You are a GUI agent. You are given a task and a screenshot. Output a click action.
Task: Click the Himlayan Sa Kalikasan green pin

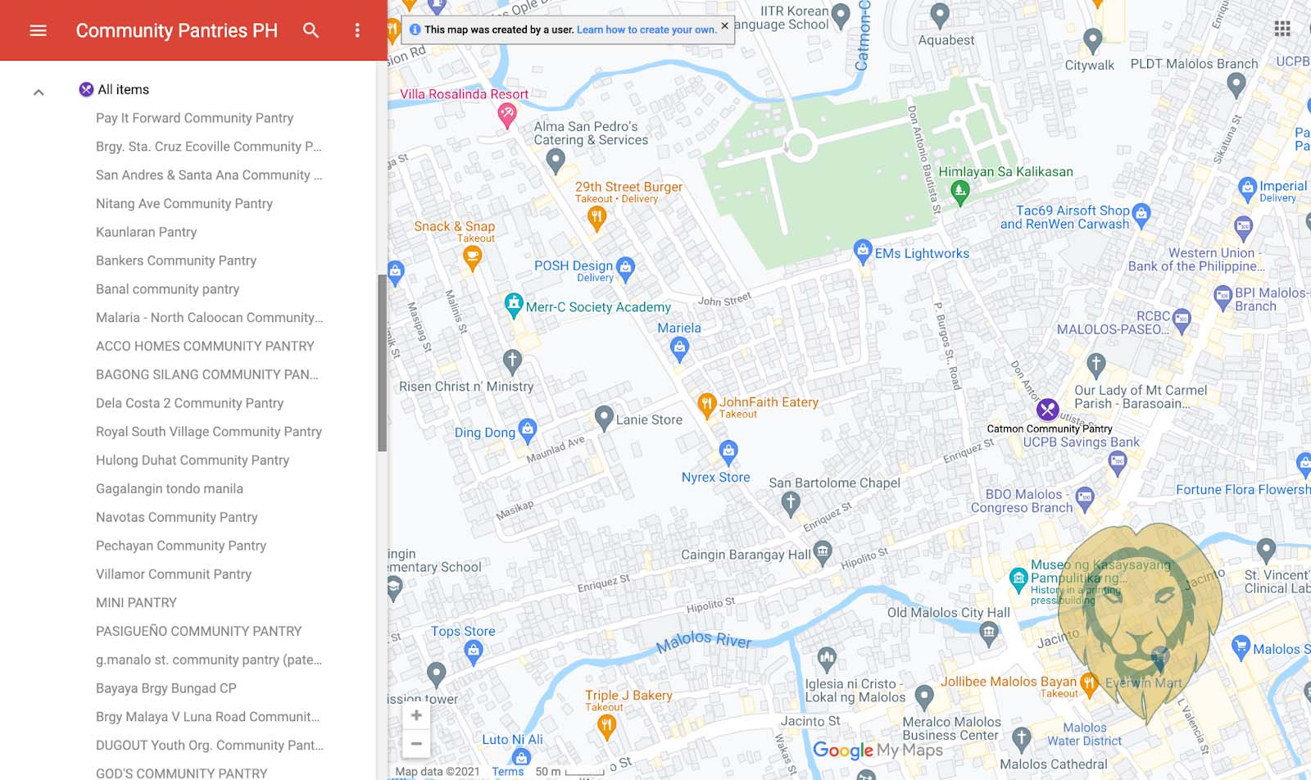point(960,193)
